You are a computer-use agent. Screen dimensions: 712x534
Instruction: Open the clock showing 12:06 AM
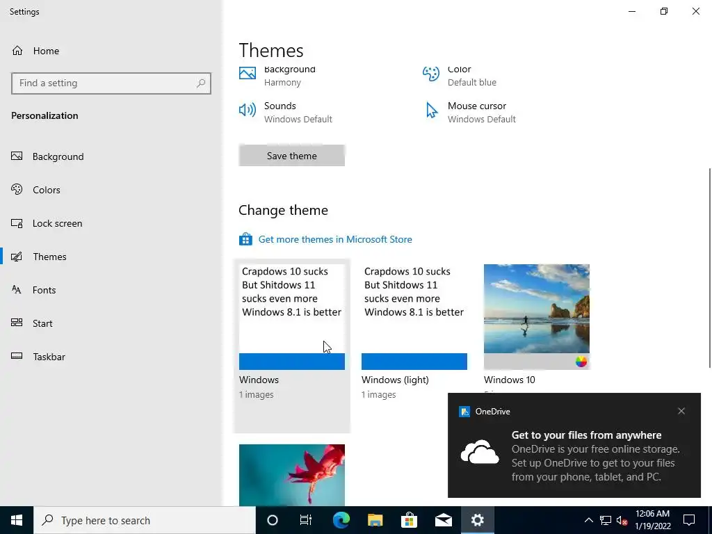click(x=652, y=520)
